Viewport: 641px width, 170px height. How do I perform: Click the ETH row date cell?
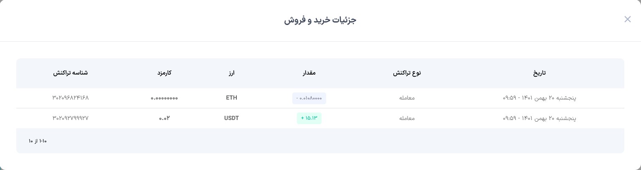[x=539, y=98]
